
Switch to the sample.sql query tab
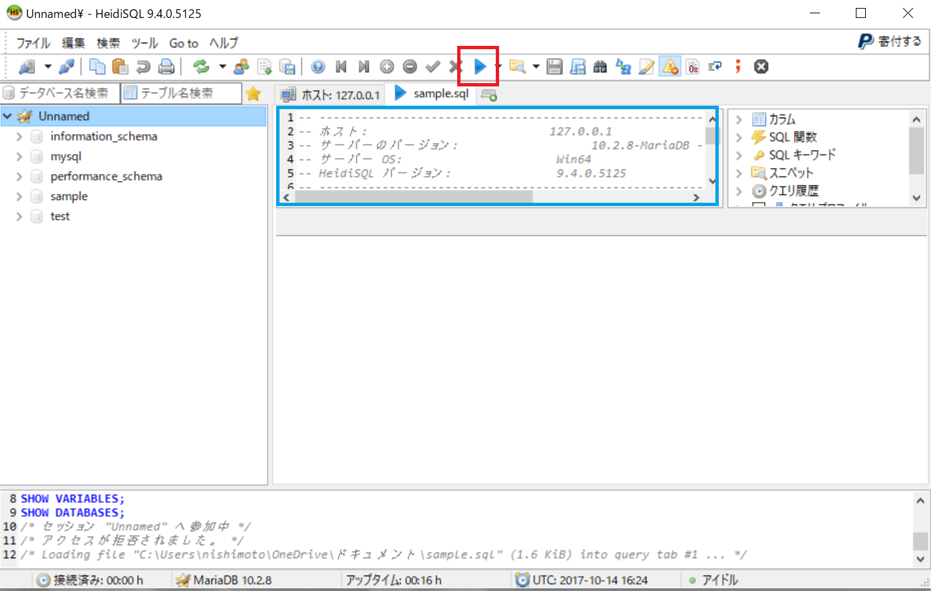[x=432, y=94]
